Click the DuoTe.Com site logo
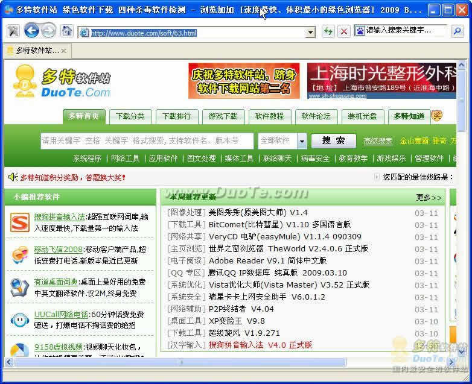 62,82
